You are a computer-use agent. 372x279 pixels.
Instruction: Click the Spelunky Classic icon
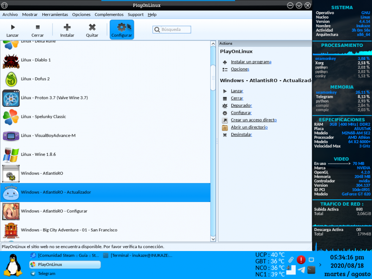pos(11,116)
